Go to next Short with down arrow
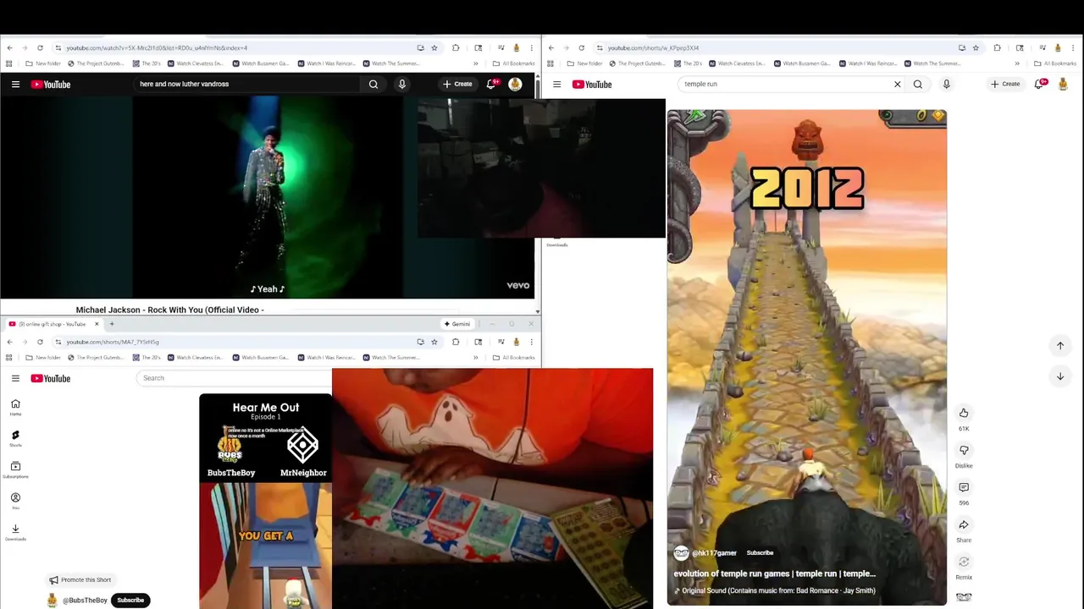This screenshot has width=1084, height=609. 1059,376
